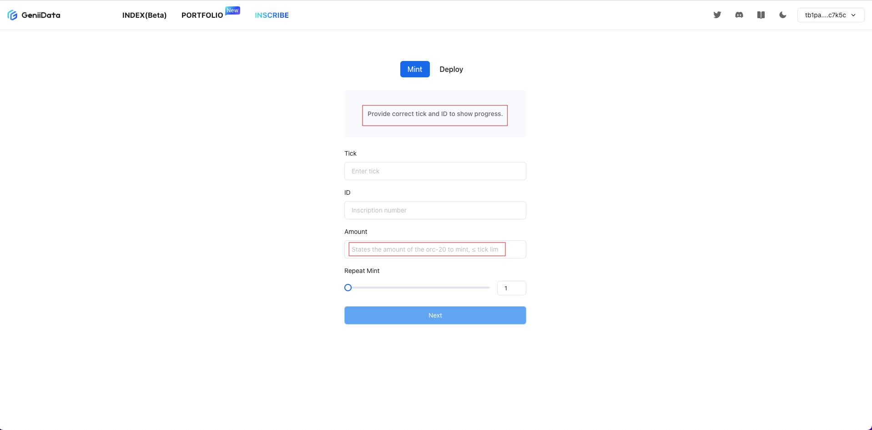The height and width of the screenshot is (430, 872).
Task: Focus the Enter tick input field
Action: point(435,171)
